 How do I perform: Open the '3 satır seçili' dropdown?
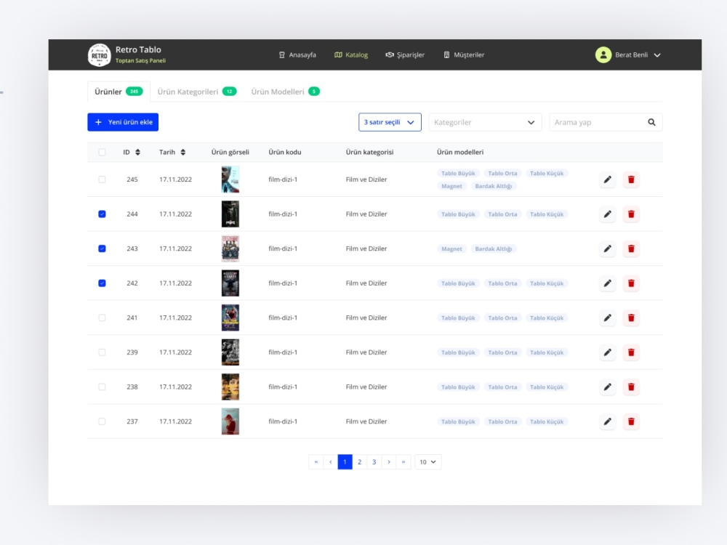(x=390, y=122)
